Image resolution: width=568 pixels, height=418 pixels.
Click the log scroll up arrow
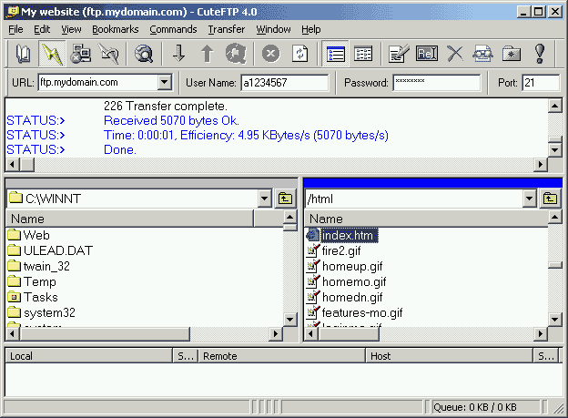coord(555,106)
